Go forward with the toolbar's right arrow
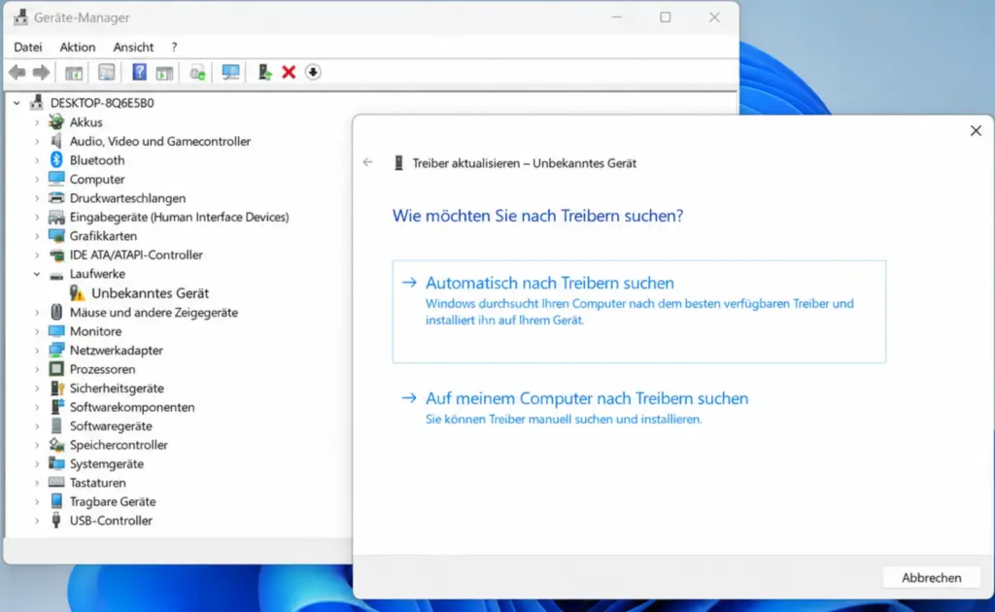 pos(41,72)
